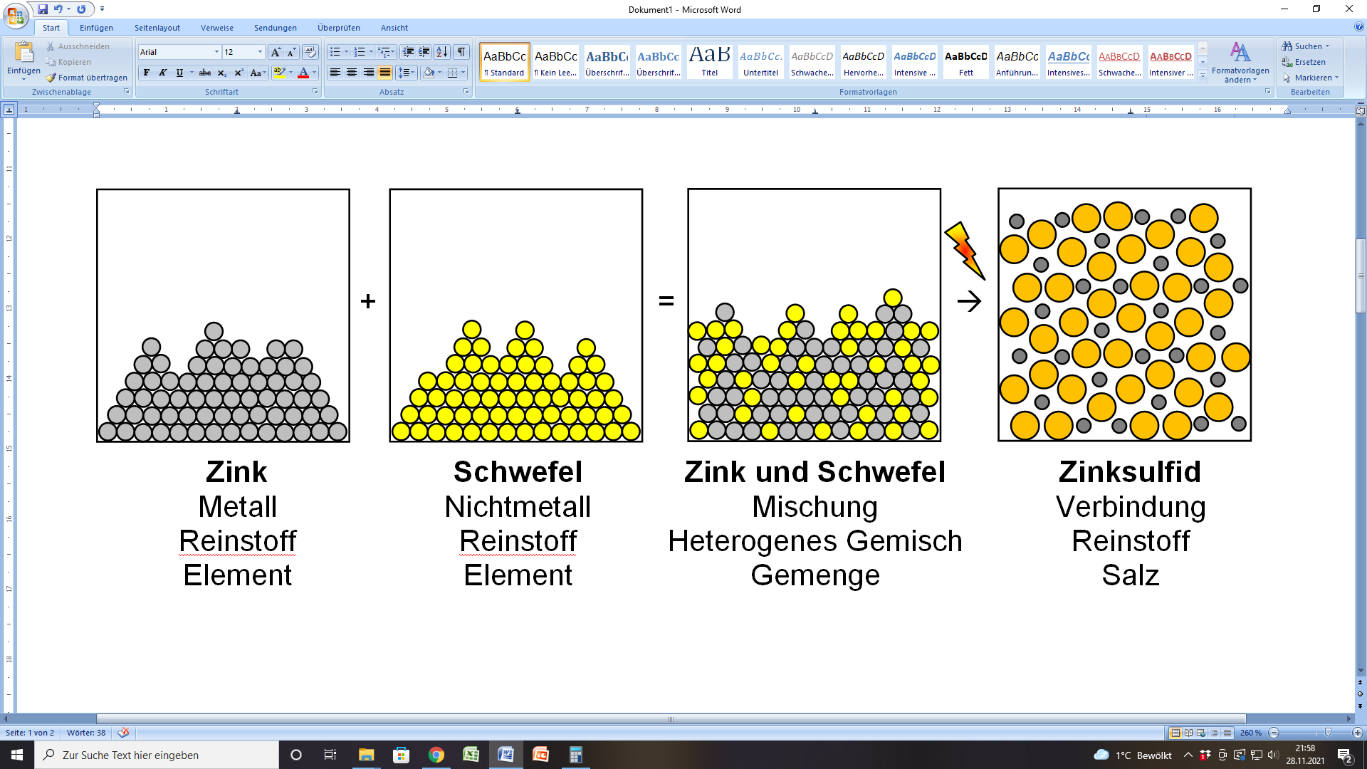The image size is (1367, 769).
Task: Show paragraph marks with the ¶ icon
Action: pos(461,52)
